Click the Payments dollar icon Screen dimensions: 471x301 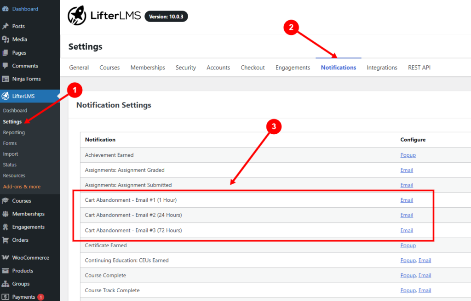(x=5, y=297)
